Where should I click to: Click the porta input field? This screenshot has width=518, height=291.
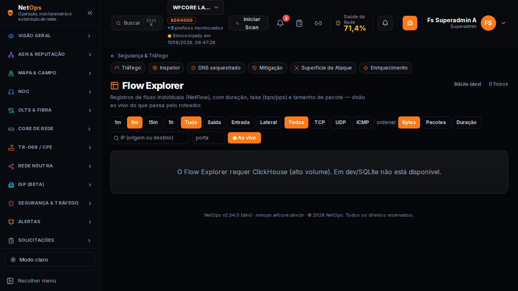(x=208, y=138)
